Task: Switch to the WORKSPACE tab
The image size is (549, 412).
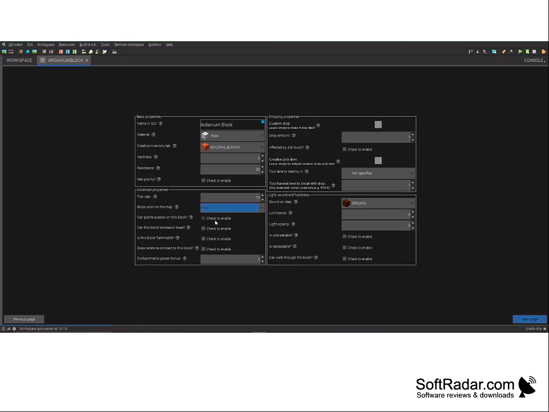Action: tap(19, 60)
